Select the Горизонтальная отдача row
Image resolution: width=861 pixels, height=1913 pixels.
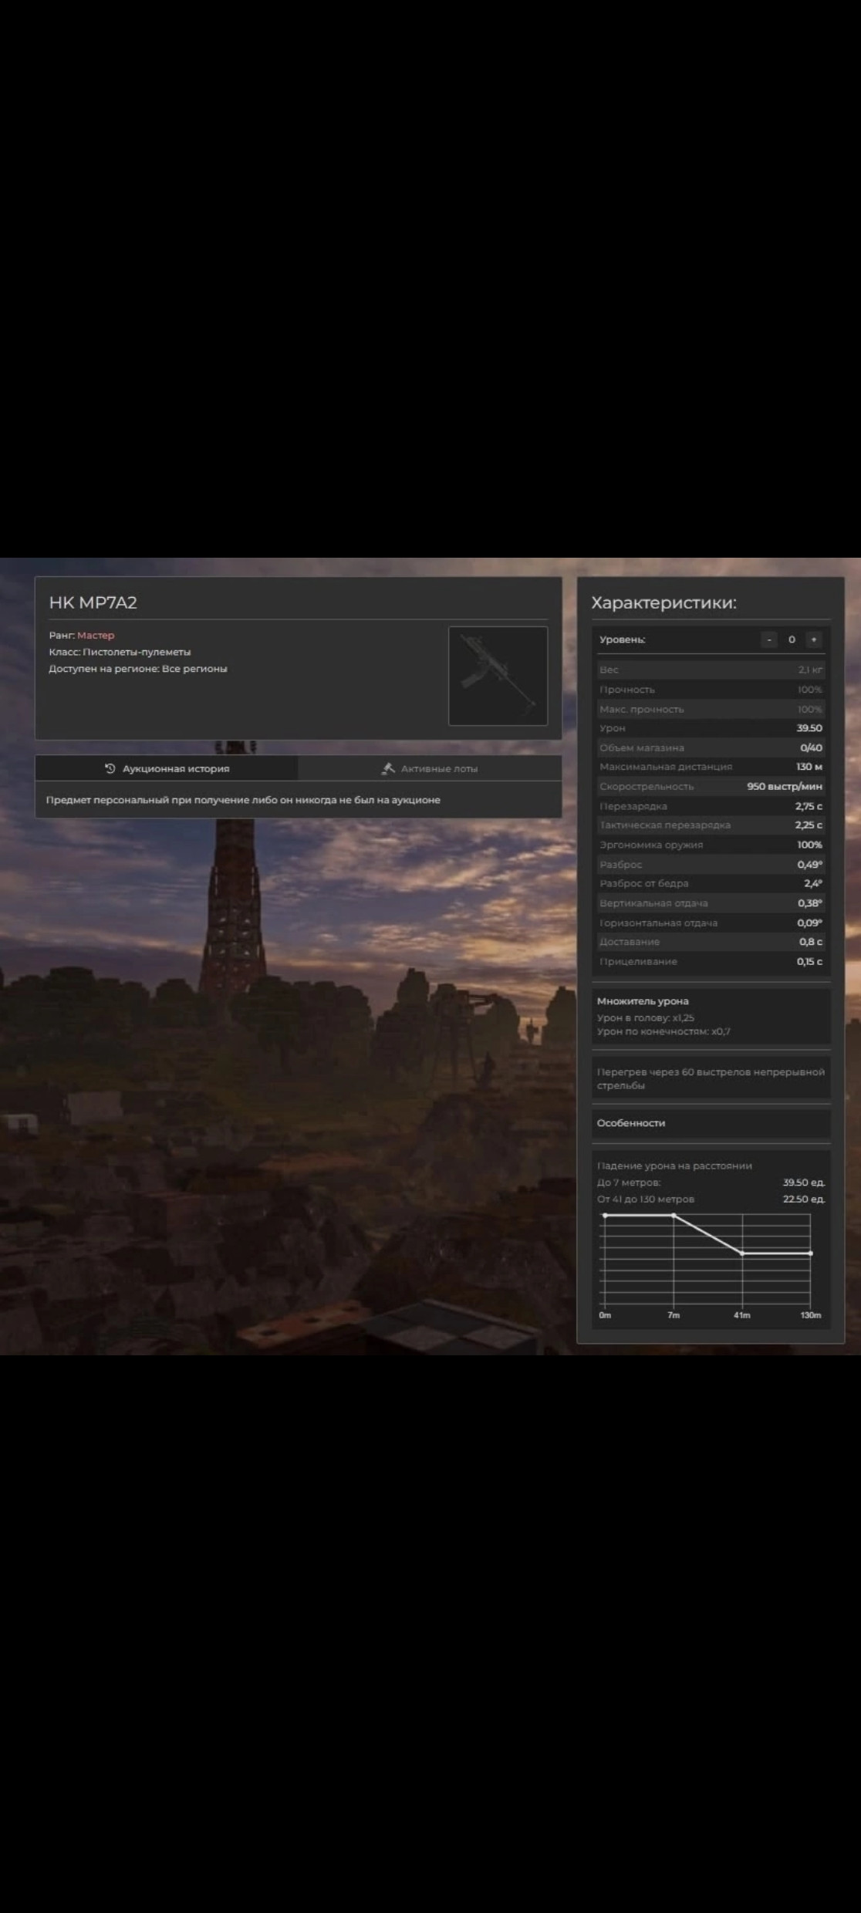point(711,923)
